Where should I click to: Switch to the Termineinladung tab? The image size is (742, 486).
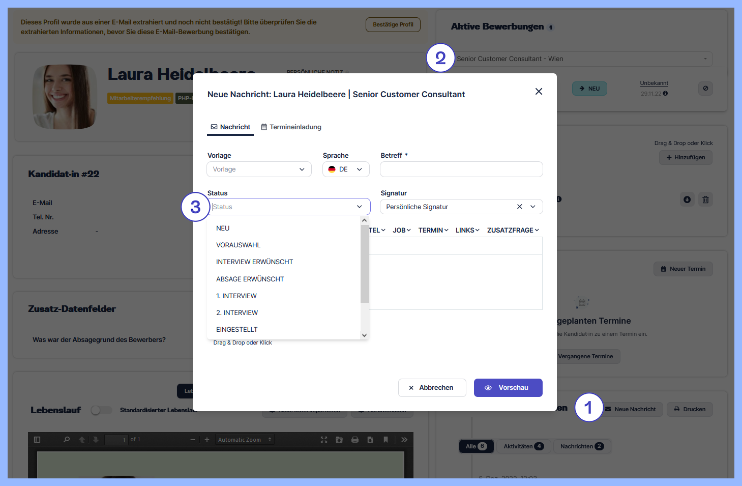click(291, 127)
